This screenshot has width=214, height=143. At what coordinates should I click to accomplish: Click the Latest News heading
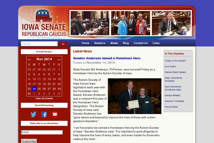(x=82, y=51)
